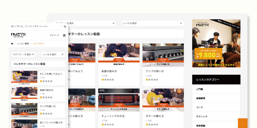Screen dimensions: 257x128
Task: Click アンプの使い方 card title in desktop grid
Action: coord(155,71)
